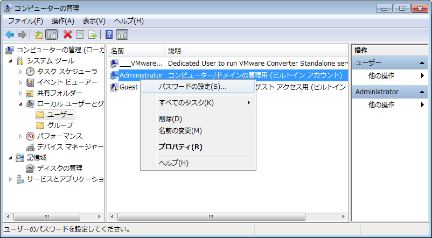Collapse the 記憶域 tree node
Image resolution: width=432 pixels, height=238 pixels.
click(11, 158)
